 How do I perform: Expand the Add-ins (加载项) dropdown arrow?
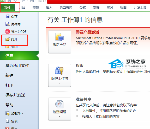pyautogui.click(x=23, y=113)
